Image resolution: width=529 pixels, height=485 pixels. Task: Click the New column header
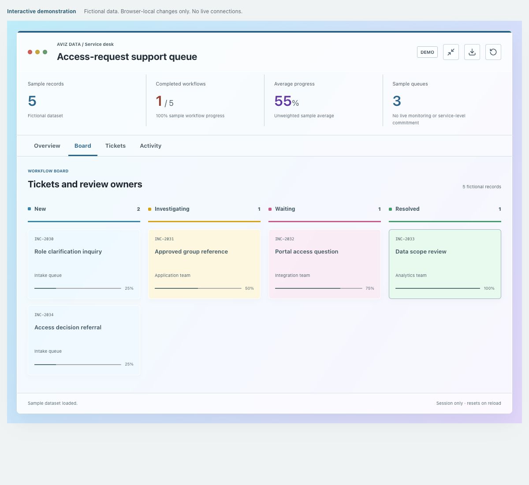pos(84,209)
